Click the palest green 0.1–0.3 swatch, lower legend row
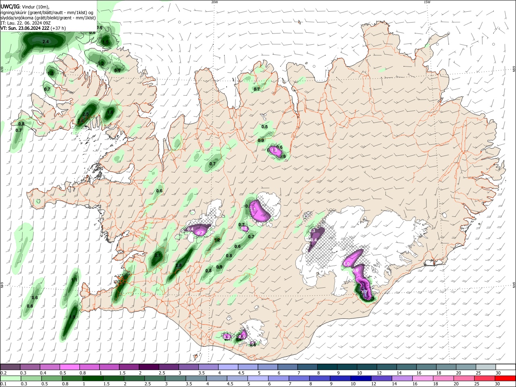 10,378
